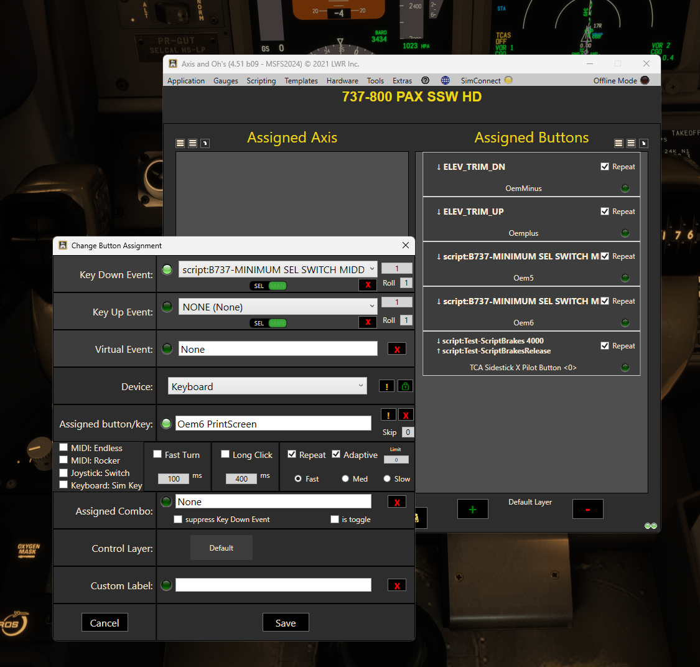Clear Virtual Event with red X
Screen dimensions: 700x667
coord(397,349)
